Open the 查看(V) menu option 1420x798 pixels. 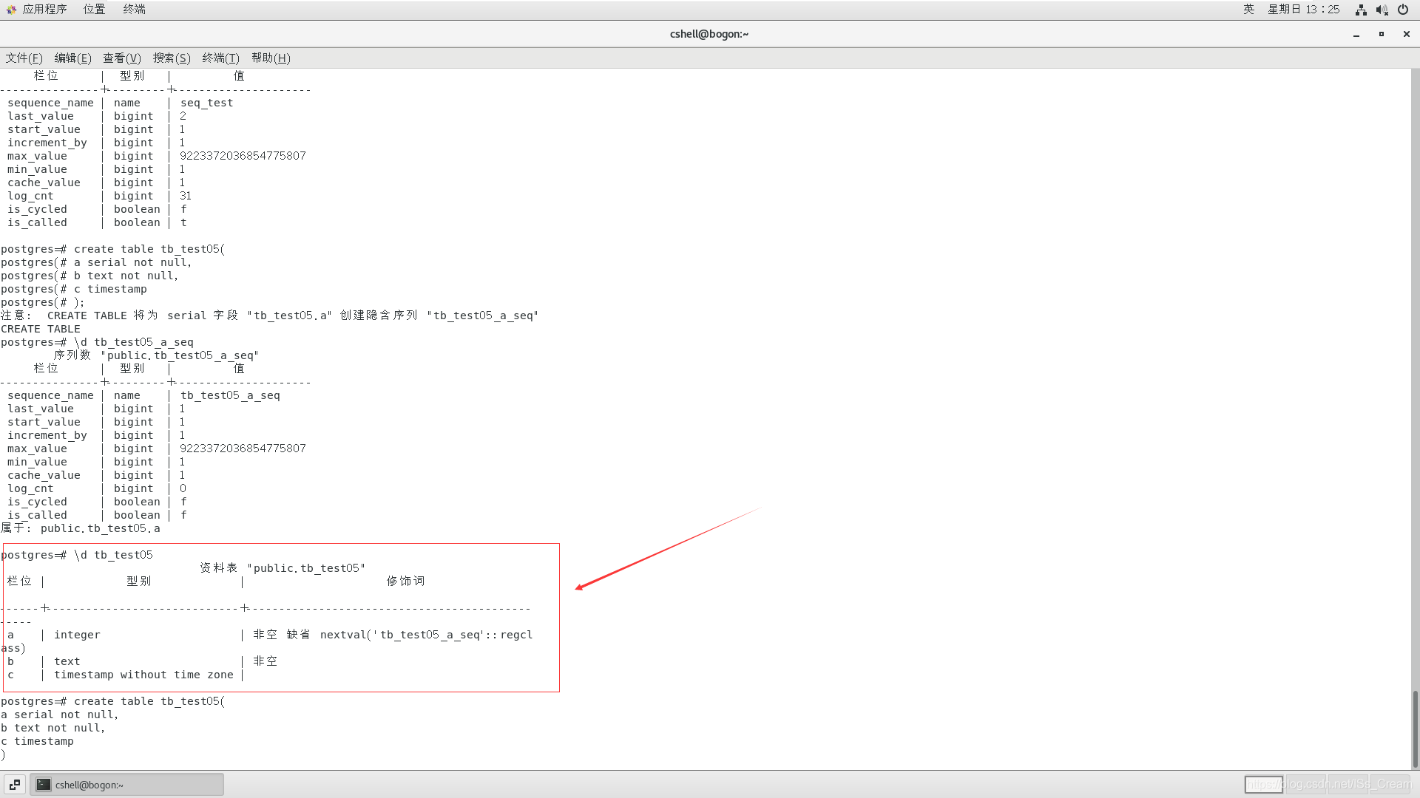tap(119, 58)
